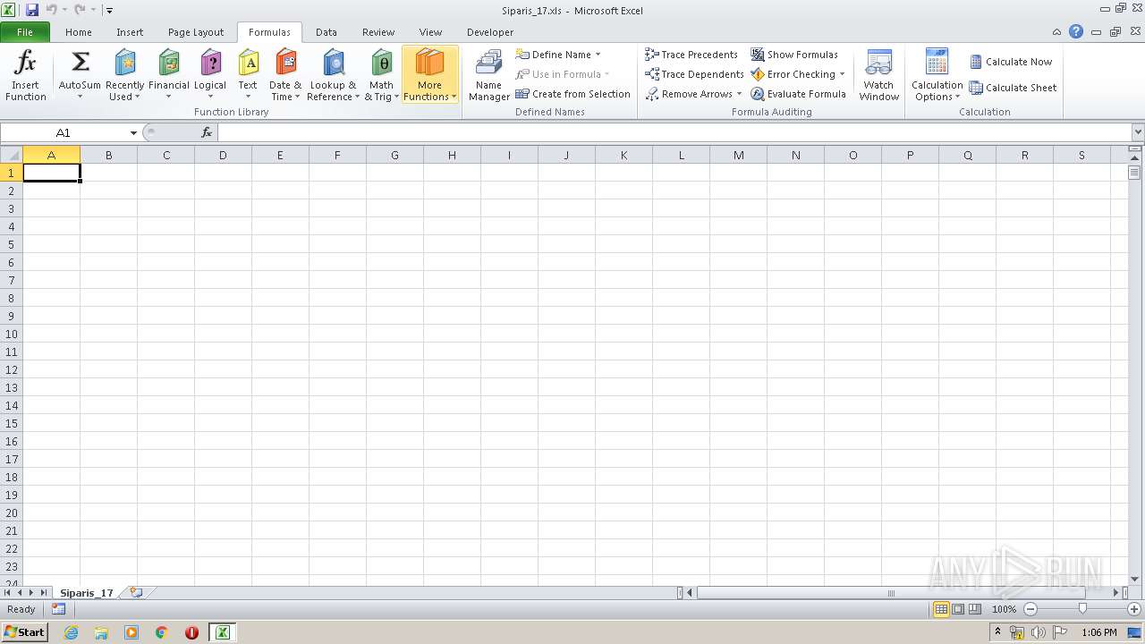Open Financial functions book icon
The height and width of the screenshot is (644, 1145).
[x=169, y=63]
